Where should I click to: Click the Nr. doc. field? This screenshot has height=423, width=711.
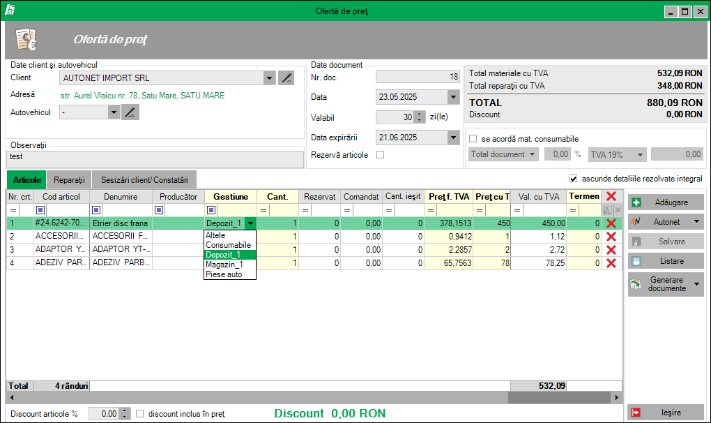418,77
